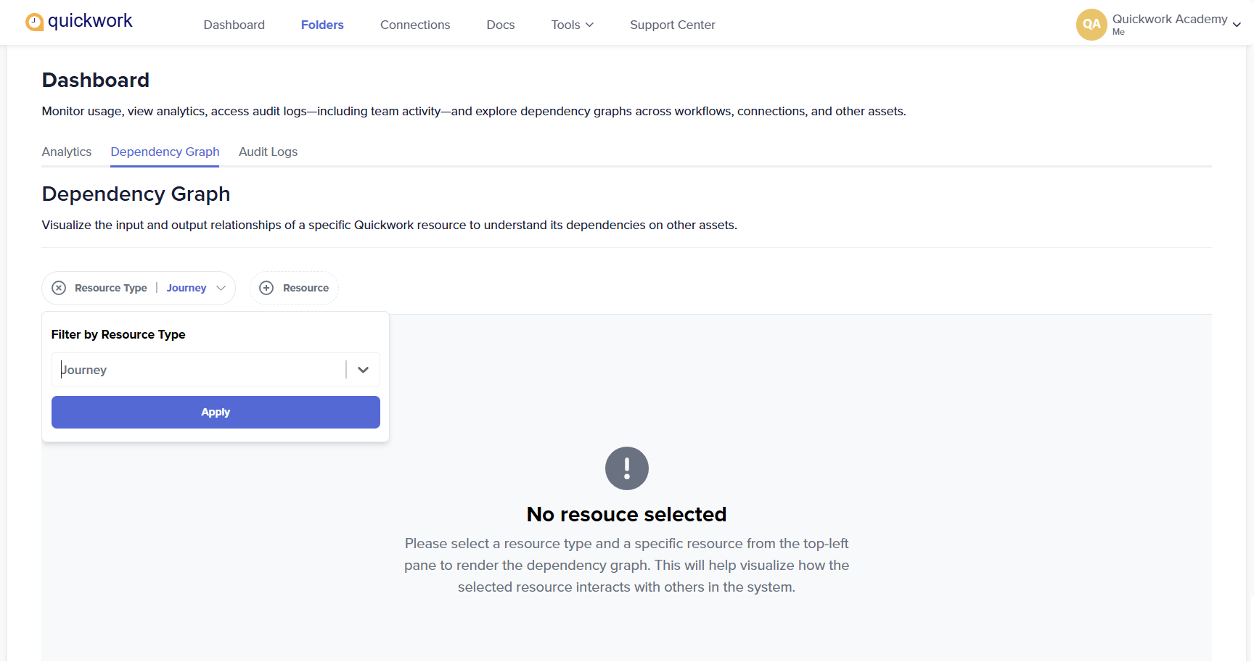The height and width of the screenshot is (662, 1254).
Task: Open the Dashboard nav item
Action: pos(234,25)
